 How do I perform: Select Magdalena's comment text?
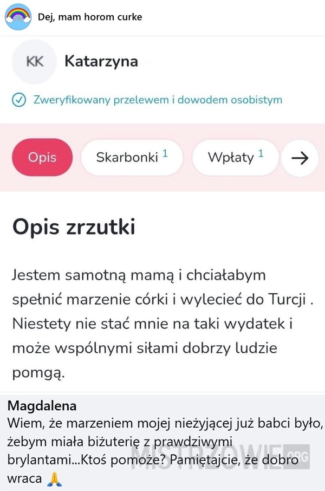(x=165, y=451)
